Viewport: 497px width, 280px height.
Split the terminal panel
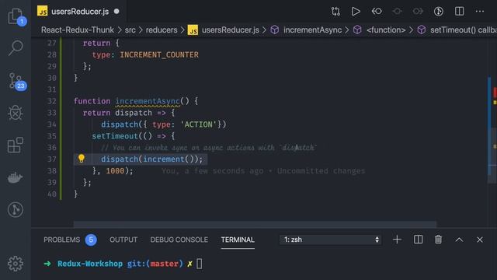point(418,240)
